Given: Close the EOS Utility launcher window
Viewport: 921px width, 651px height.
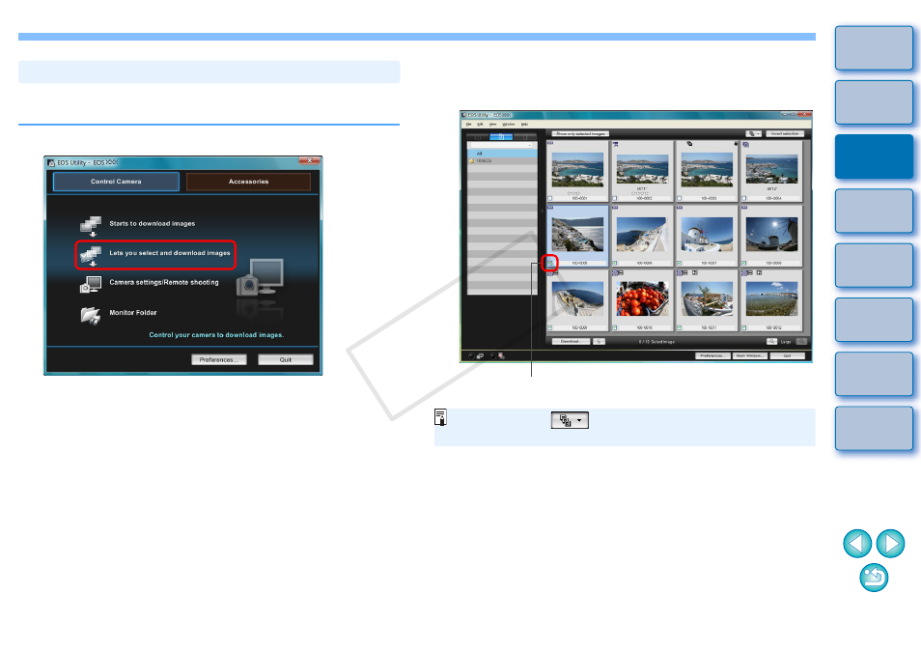Looking at the screenshot, I should pos(309,160).
